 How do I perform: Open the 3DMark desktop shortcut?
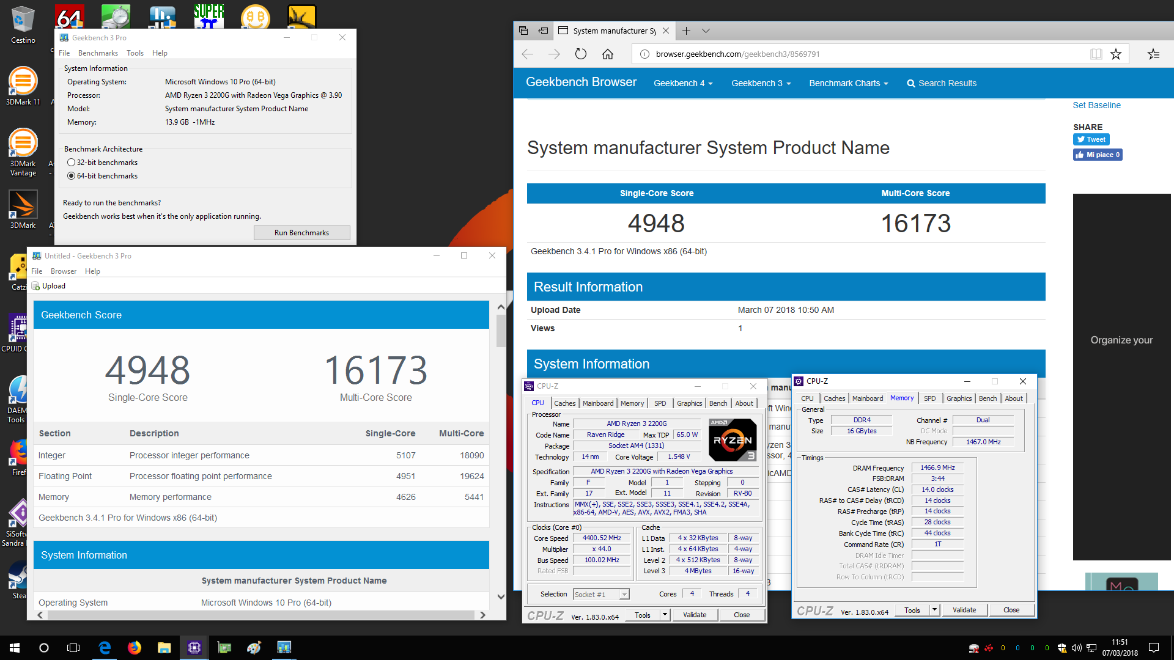[23, 210]
